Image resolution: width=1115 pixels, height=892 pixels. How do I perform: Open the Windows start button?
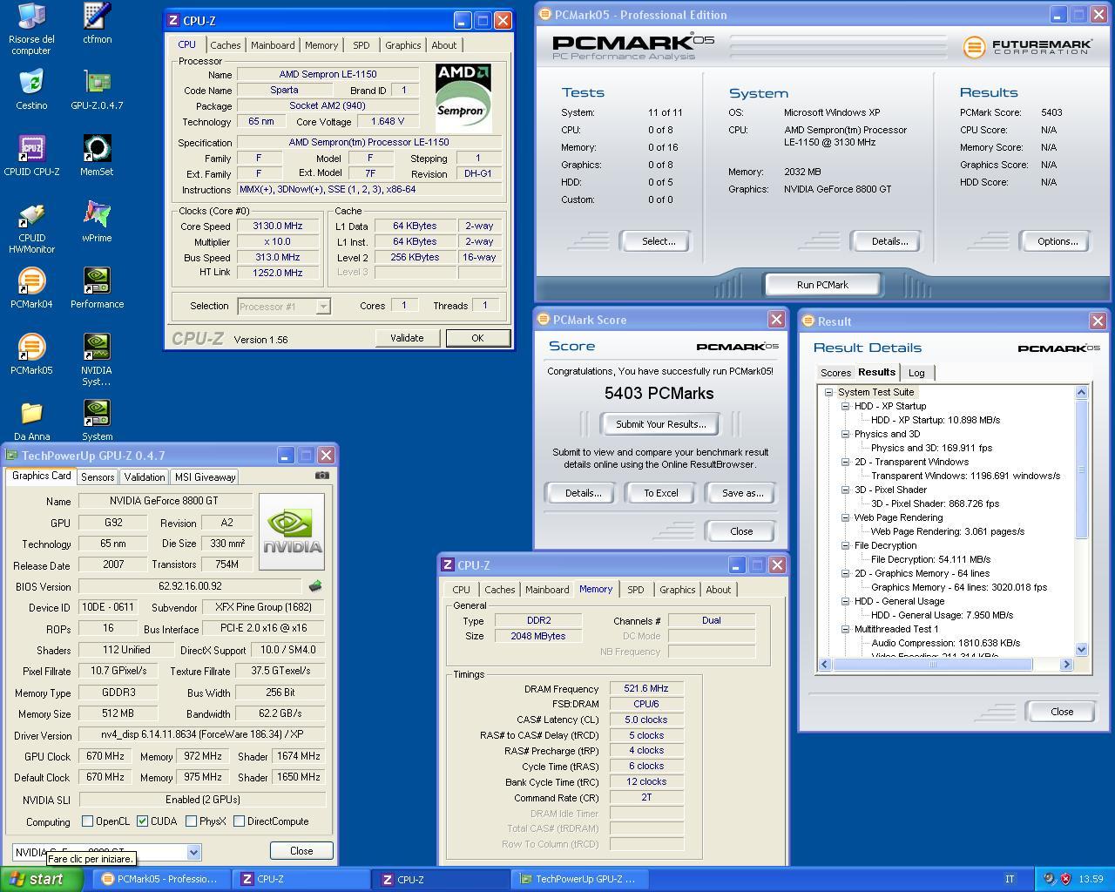[x=42, y=879]
